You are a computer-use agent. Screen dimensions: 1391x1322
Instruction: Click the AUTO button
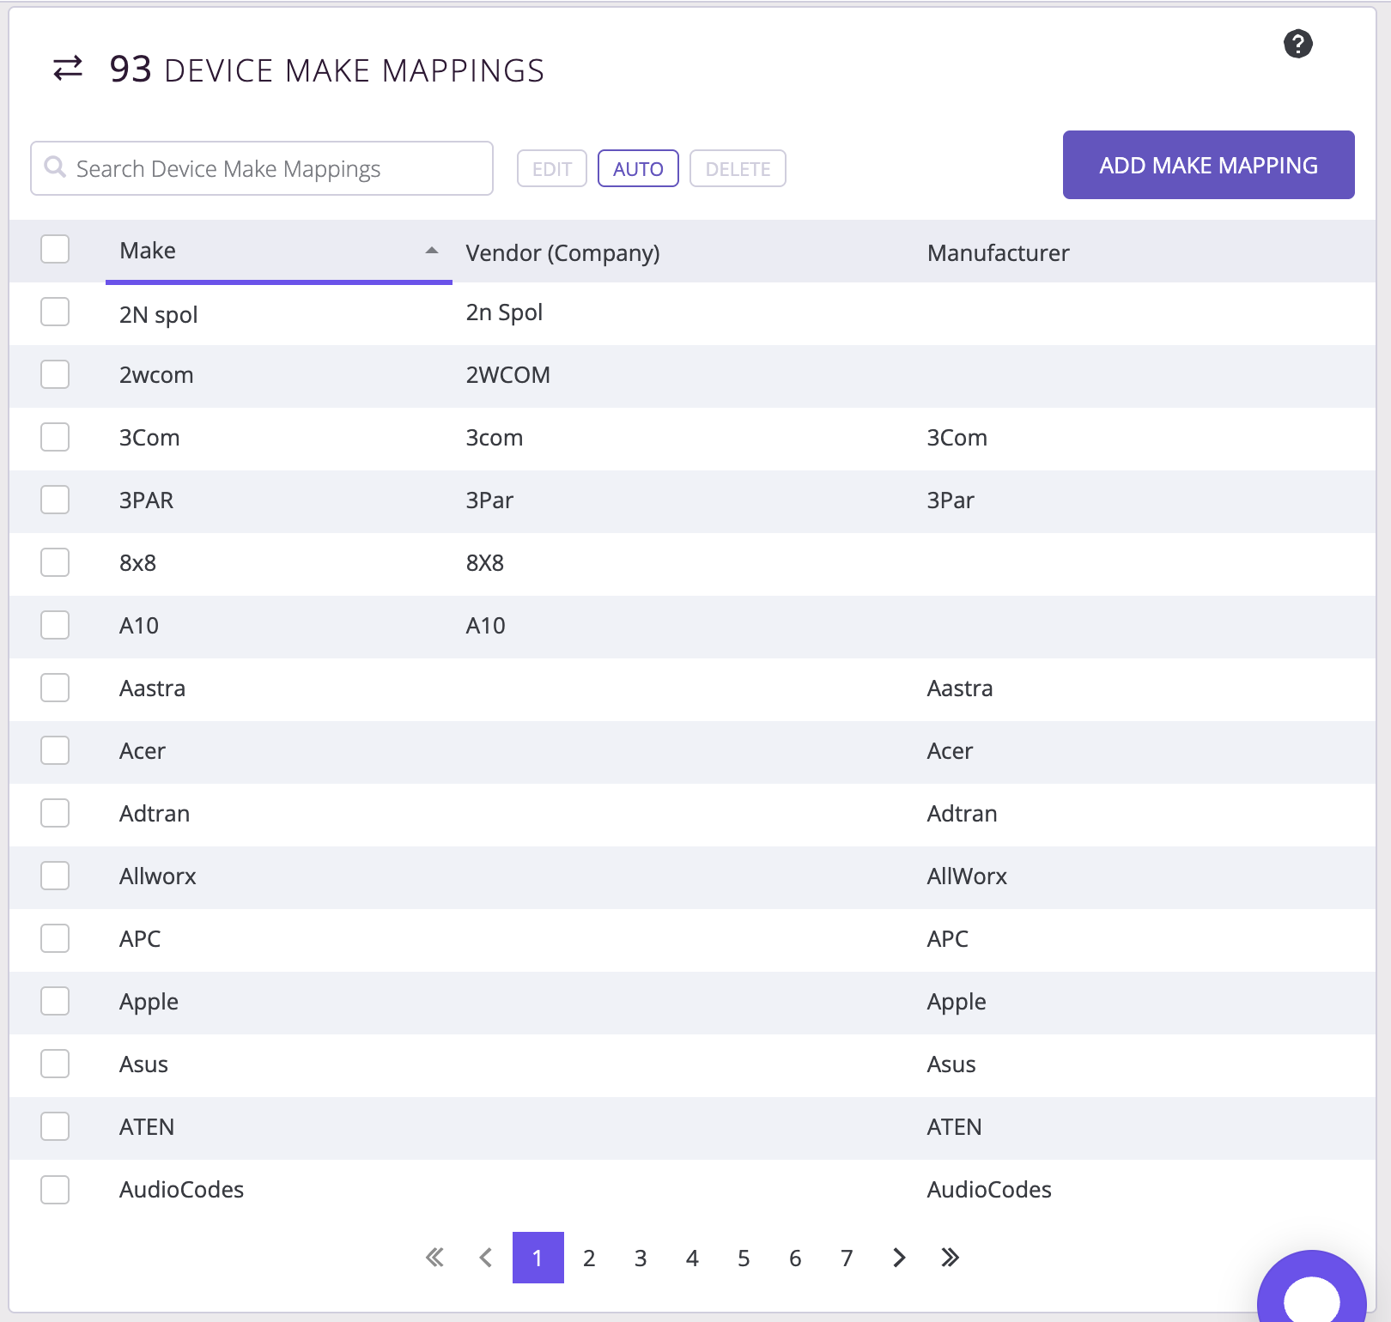click(638, 168)
